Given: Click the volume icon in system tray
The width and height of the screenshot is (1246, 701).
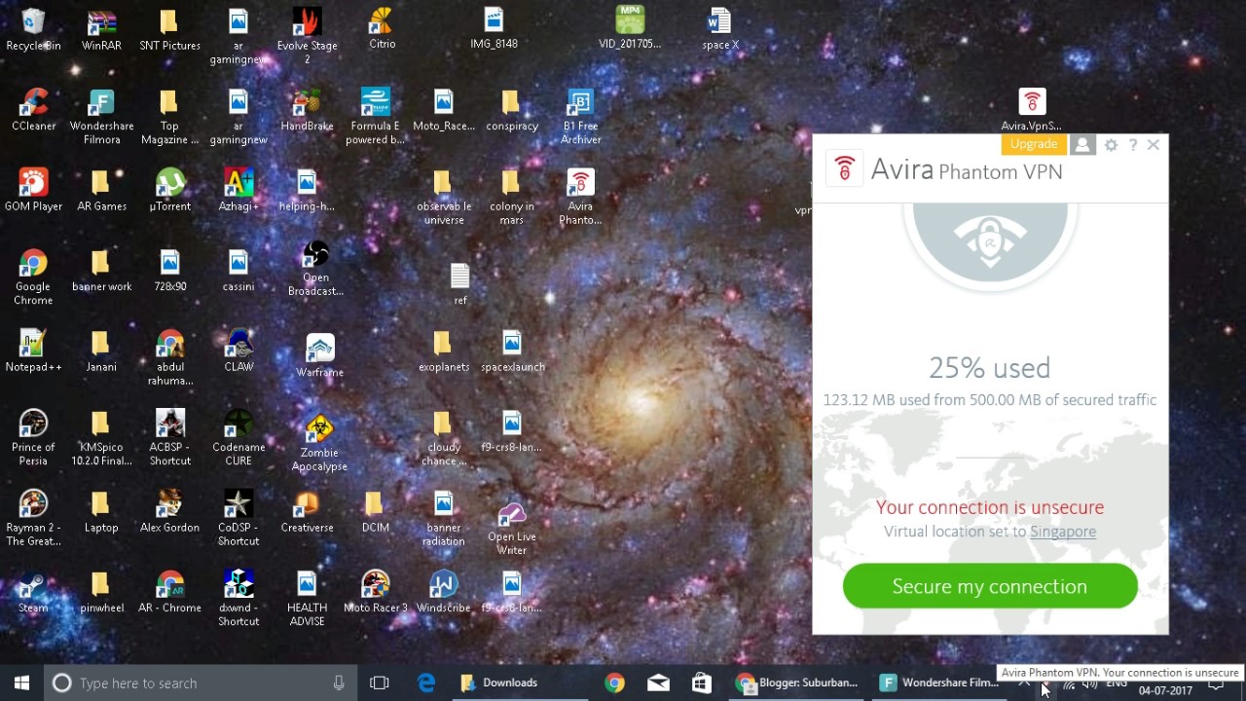Looking at the screenshot, I should [1089, 684].
